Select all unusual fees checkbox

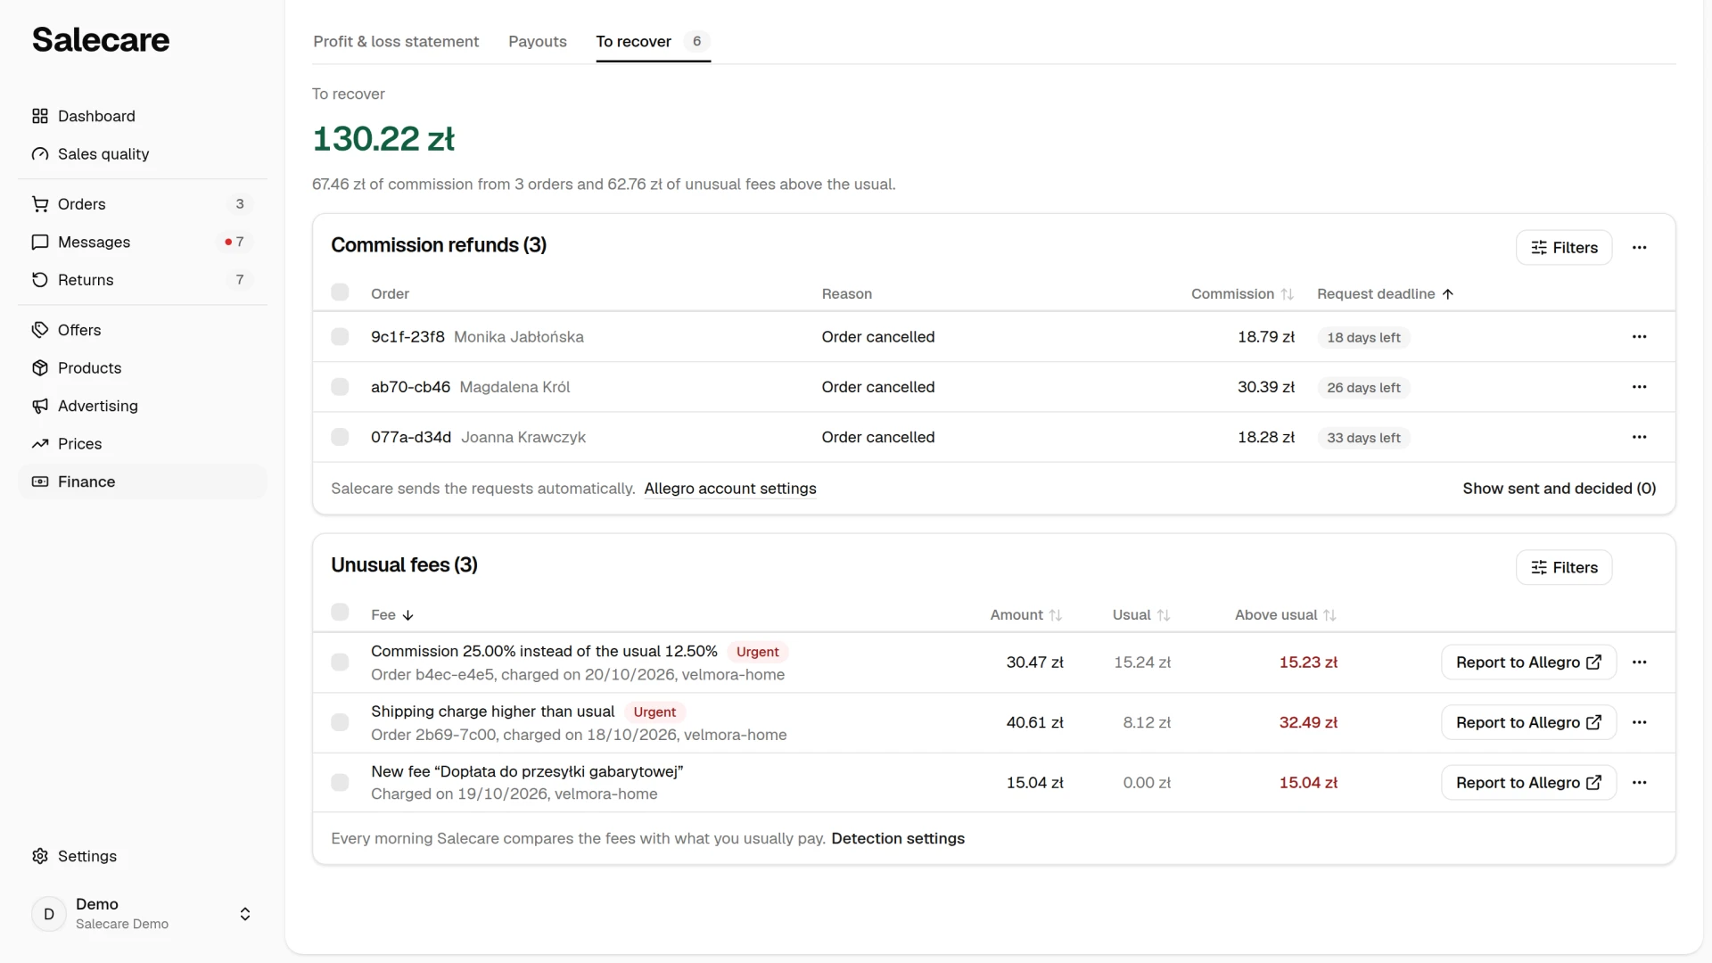point(340,612)
